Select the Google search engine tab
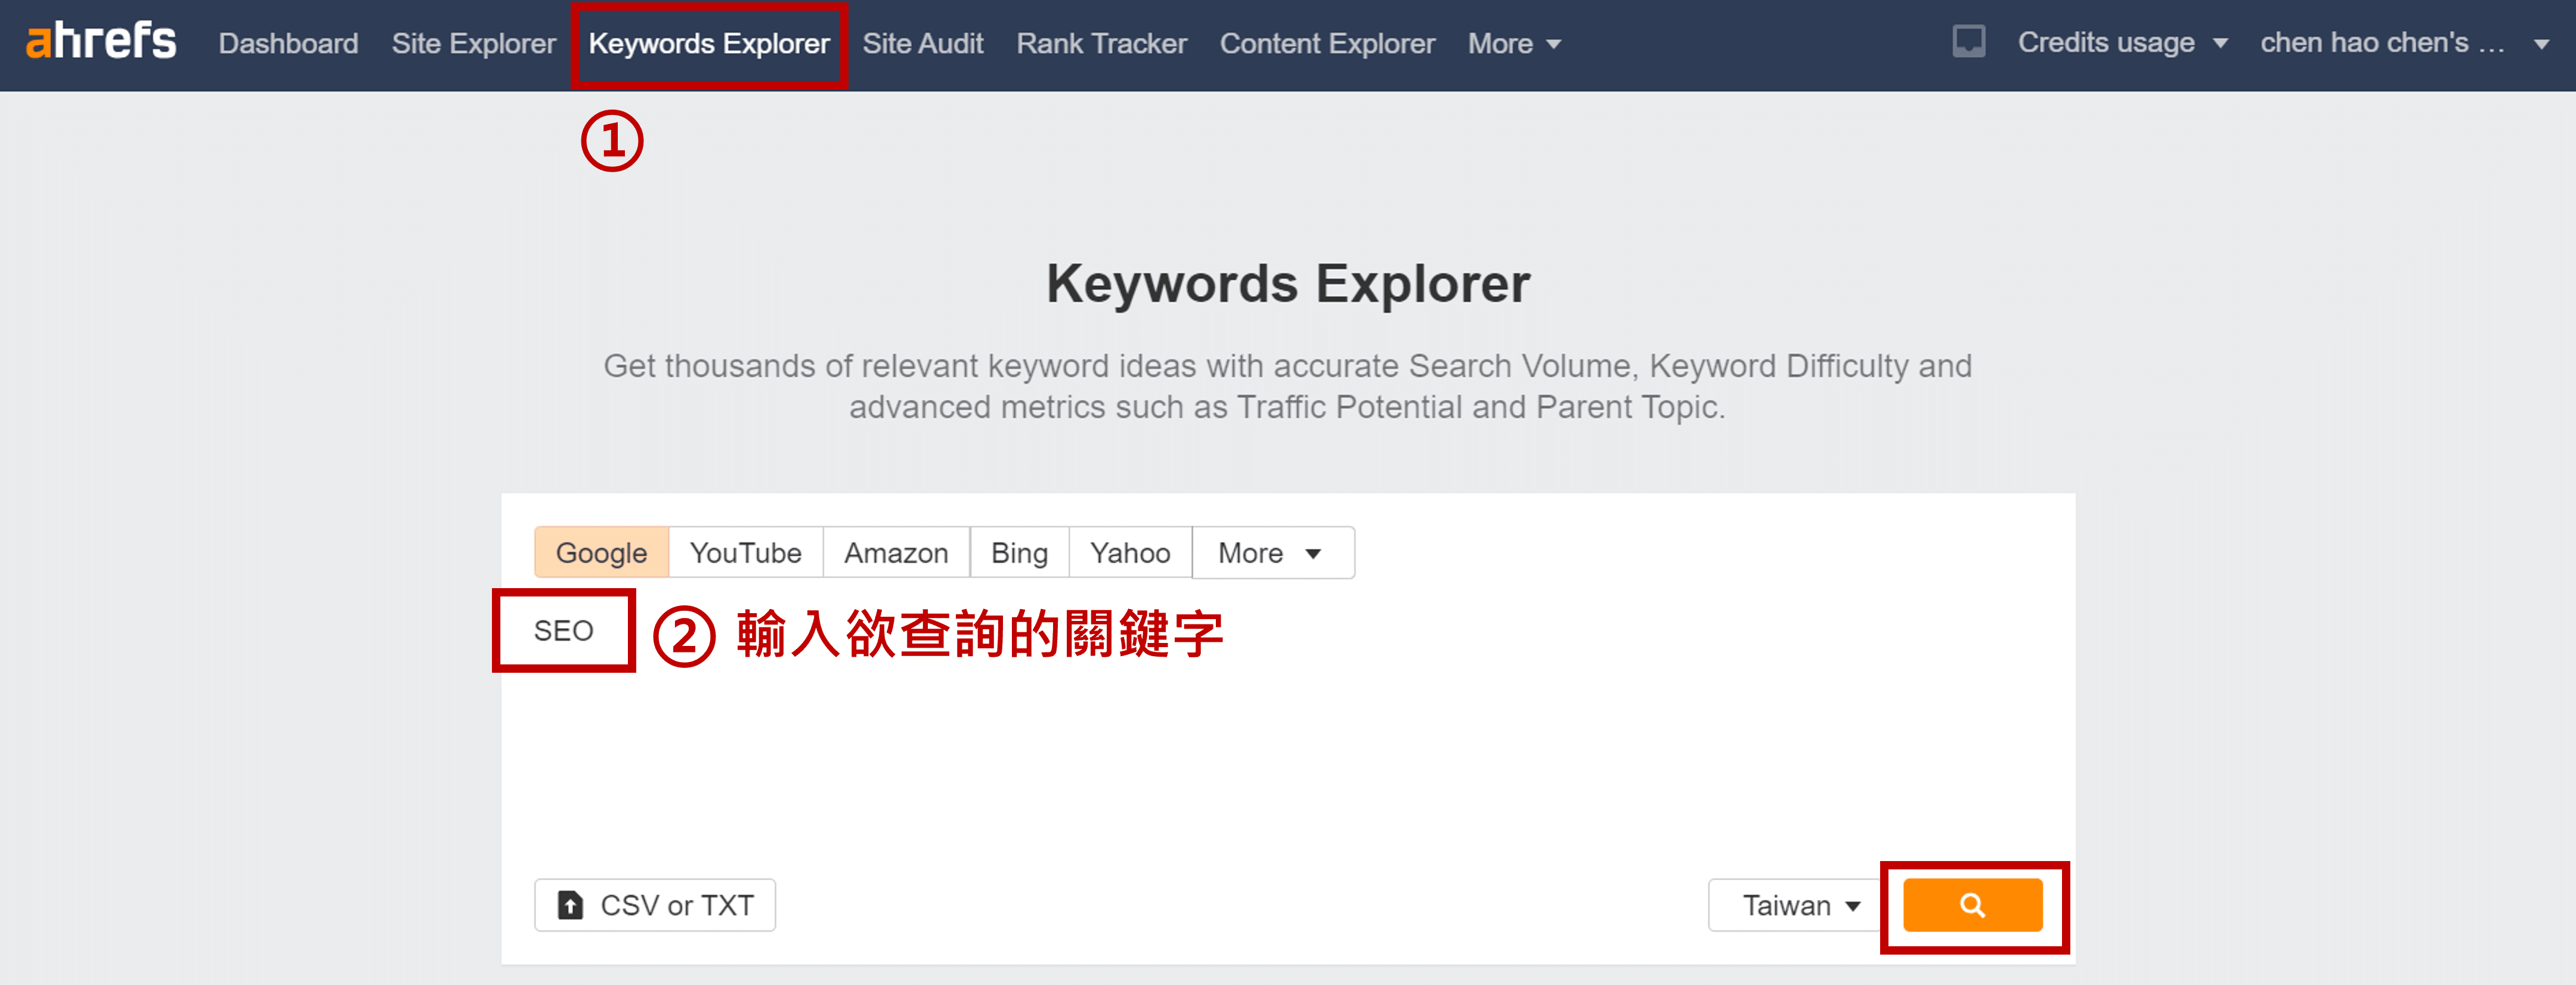The height and width of the screenshot is (985, 2576). [x=601, y=552]
